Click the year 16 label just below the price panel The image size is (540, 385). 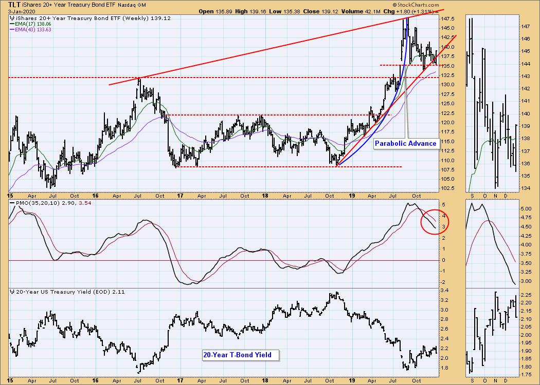click(95, 196)
